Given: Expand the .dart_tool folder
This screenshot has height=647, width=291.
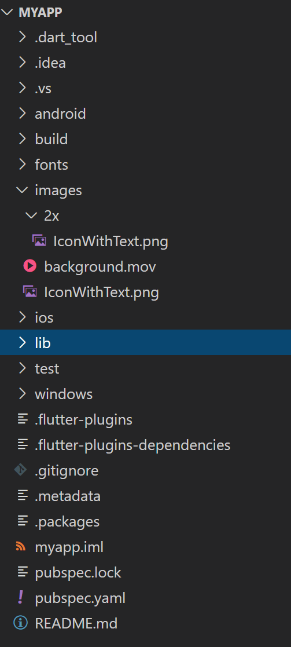Looking at the screenshot, I should point(146,37).
